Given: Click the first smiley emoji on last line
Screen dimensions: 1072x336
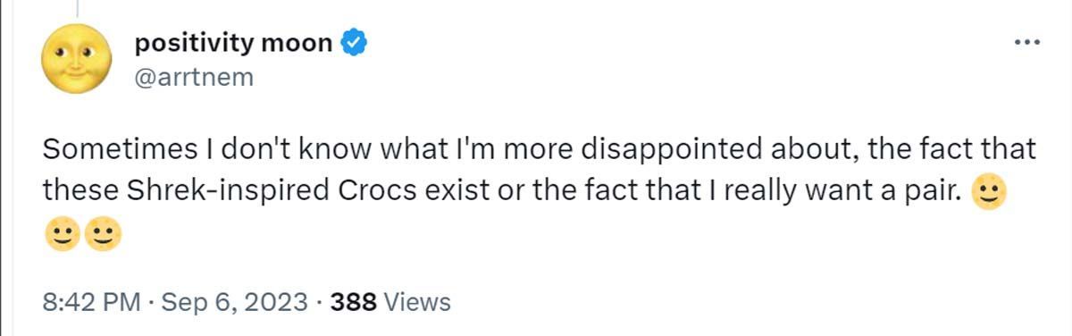Looking at the screenshot, I should 59,235.
